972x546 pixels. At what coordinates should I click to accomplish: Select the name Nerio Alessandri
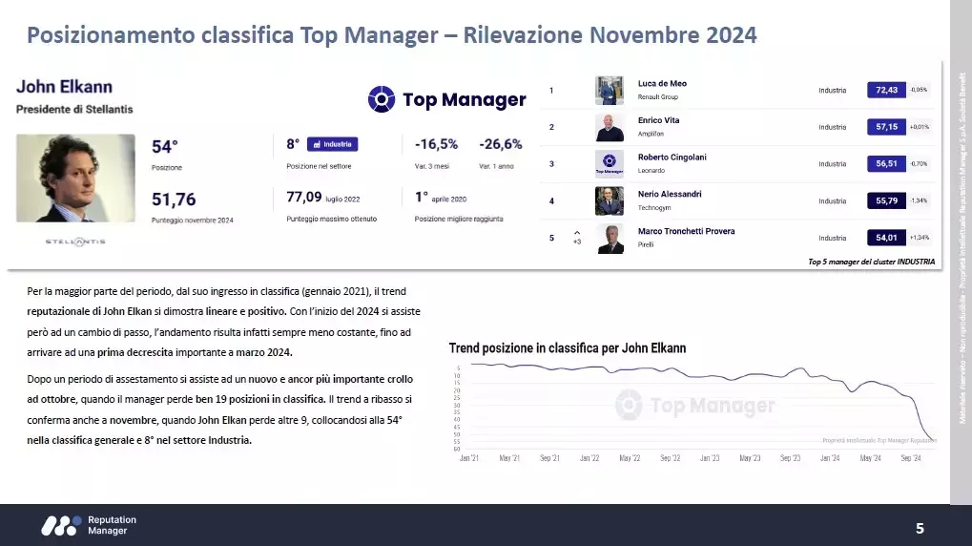[x=670, y=194]
